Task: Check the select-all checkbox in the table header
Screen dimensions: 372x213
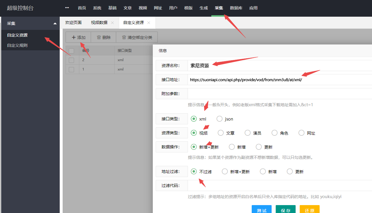Action: coord(72,50)
